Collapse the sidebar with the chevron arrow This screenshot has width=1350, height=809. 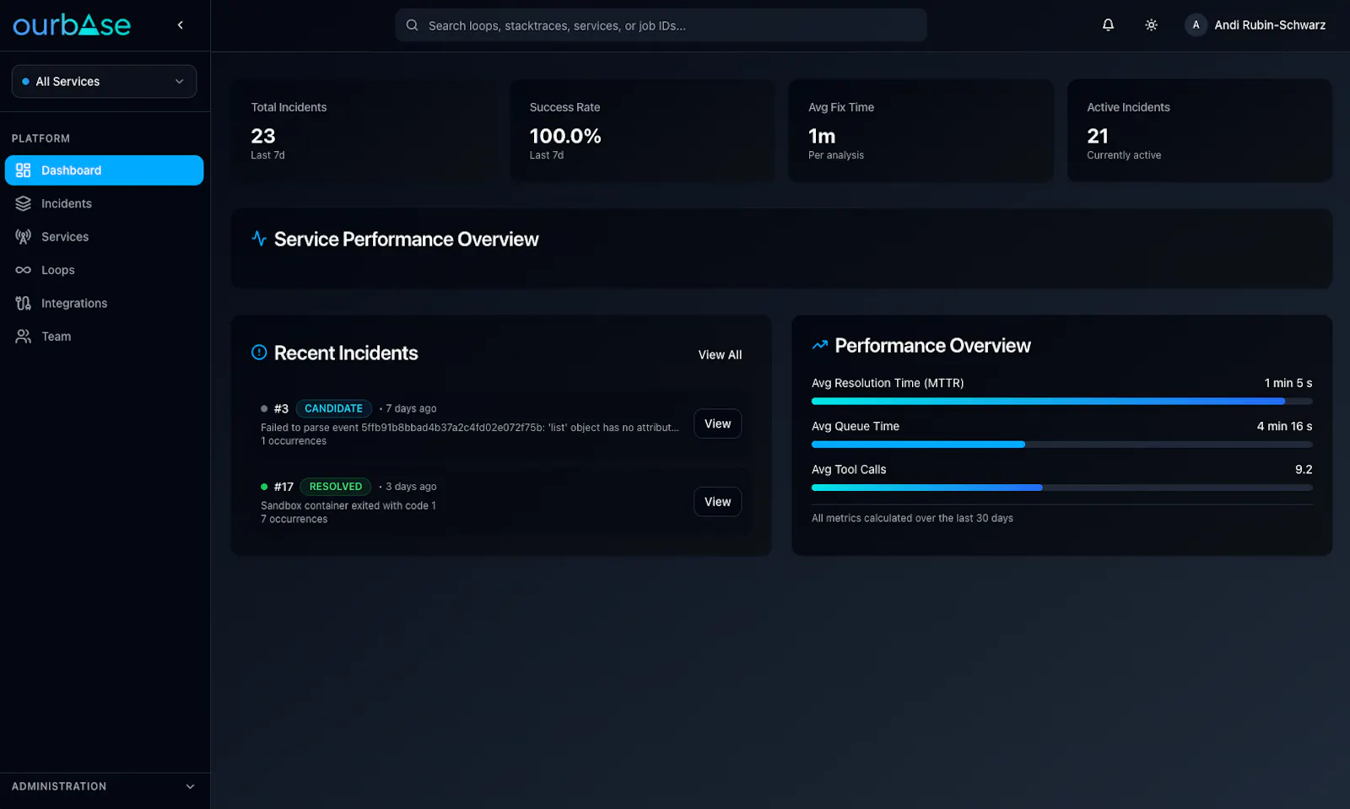pos(181,25)
